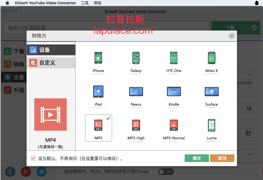Open the 设置 sidebar section
The width and height of the screenshot is (263, 180).
click(14, 77)
